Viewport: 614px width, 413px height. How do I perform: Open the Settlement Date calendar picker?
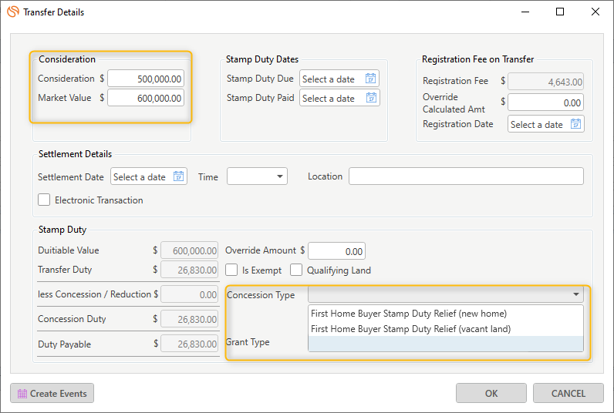pos(178,176)
